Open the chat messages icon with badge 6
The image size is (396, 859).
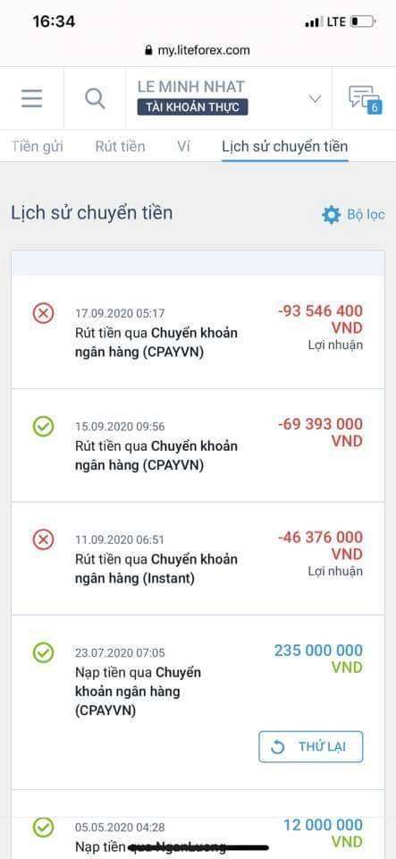point(366,99)
